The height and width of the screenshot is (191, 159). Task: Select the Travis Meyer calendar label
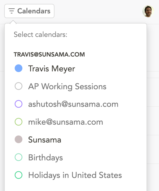point(52,69)
